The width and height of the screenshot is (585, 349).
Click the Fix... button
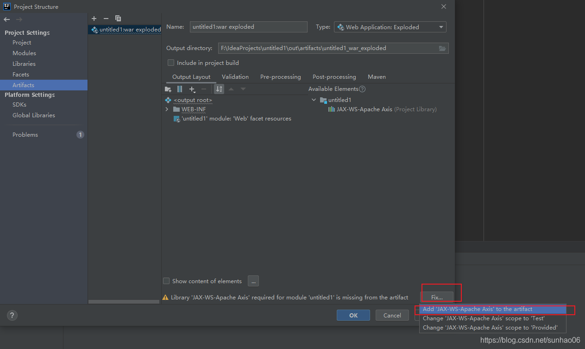tap(437, 297)
